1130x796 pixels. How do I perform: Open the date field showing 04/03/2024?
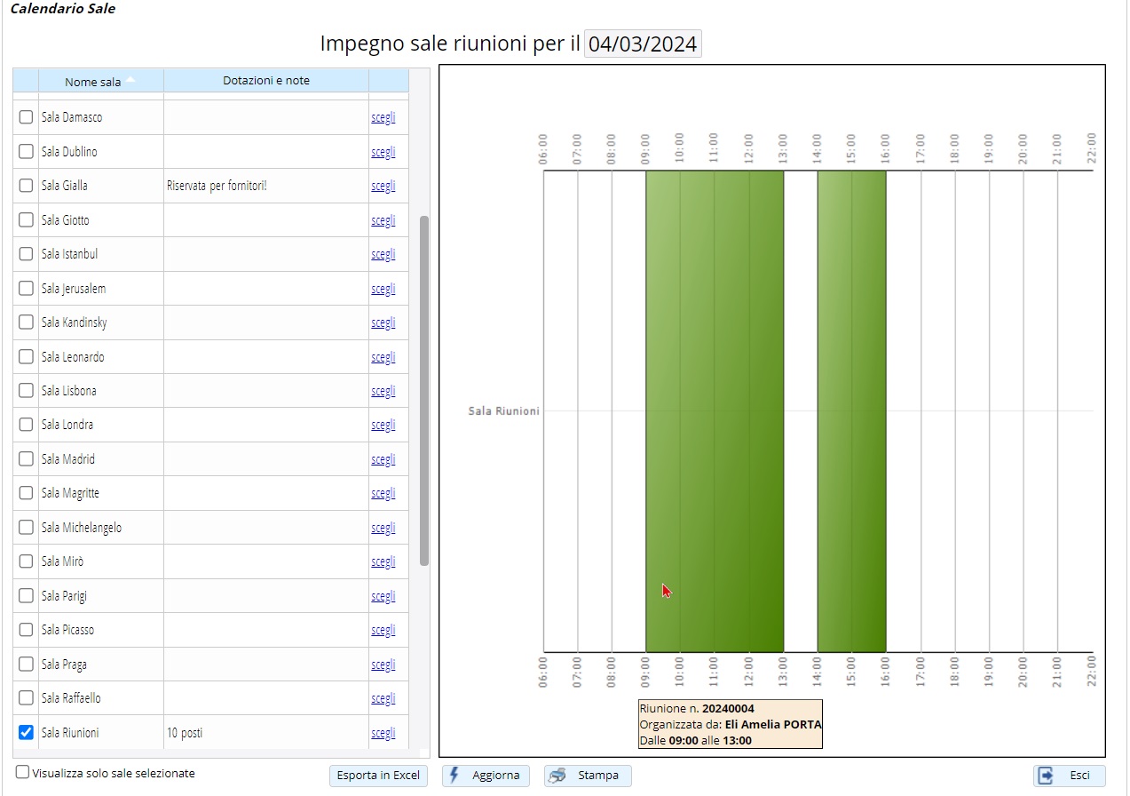click(x=643, y=44)
